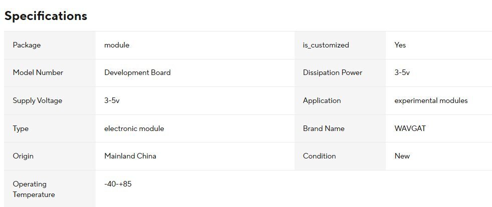492x207 pixels.
Task: Click the Specifications heading
Action: 46,16
